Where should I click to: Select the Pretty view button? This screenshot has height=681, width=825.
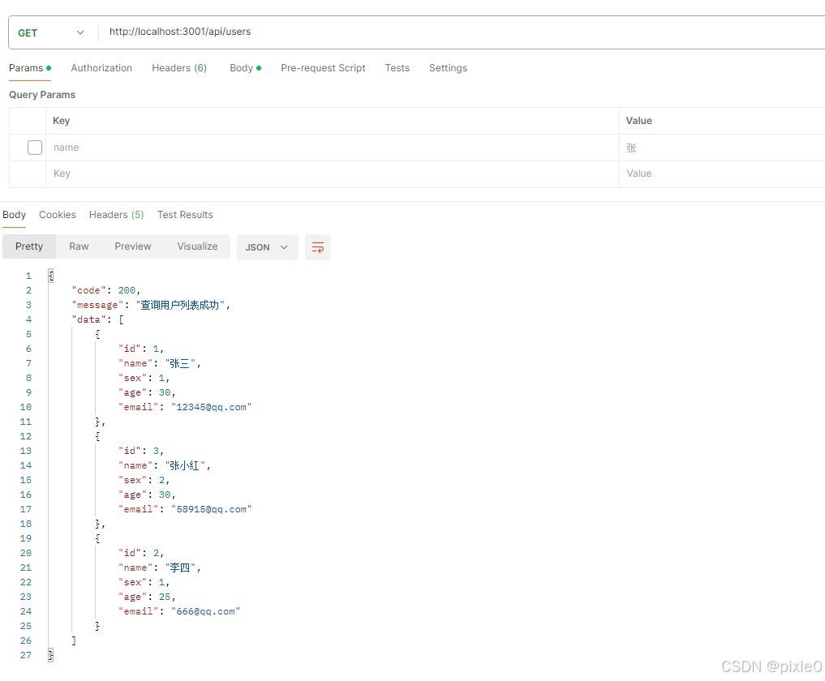point(29,246)
